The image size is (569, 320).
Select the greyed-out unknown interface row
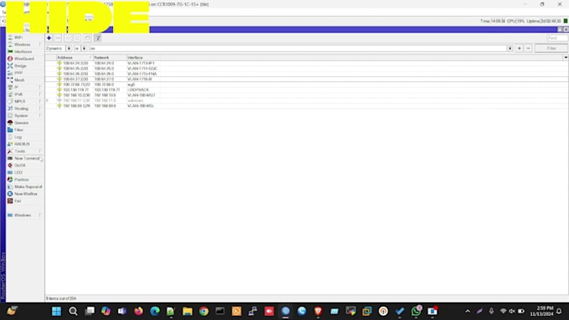coord(306,100)
